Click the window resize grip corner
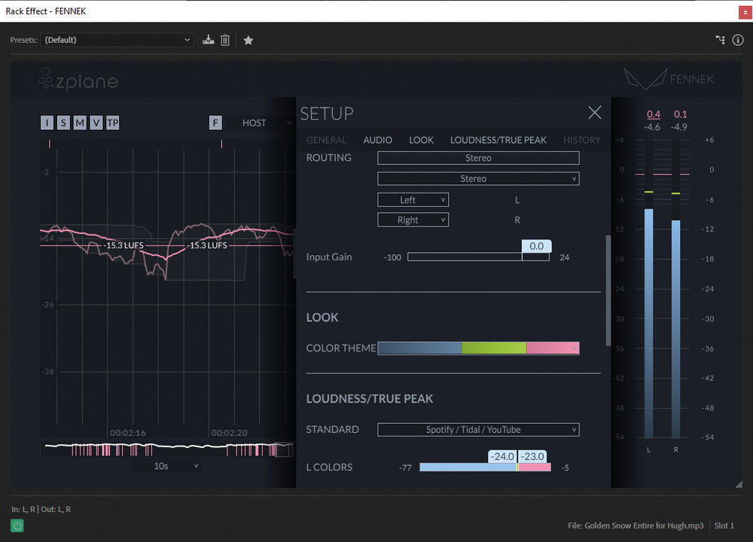The image size is (753, 542). [x=739, y=484]
